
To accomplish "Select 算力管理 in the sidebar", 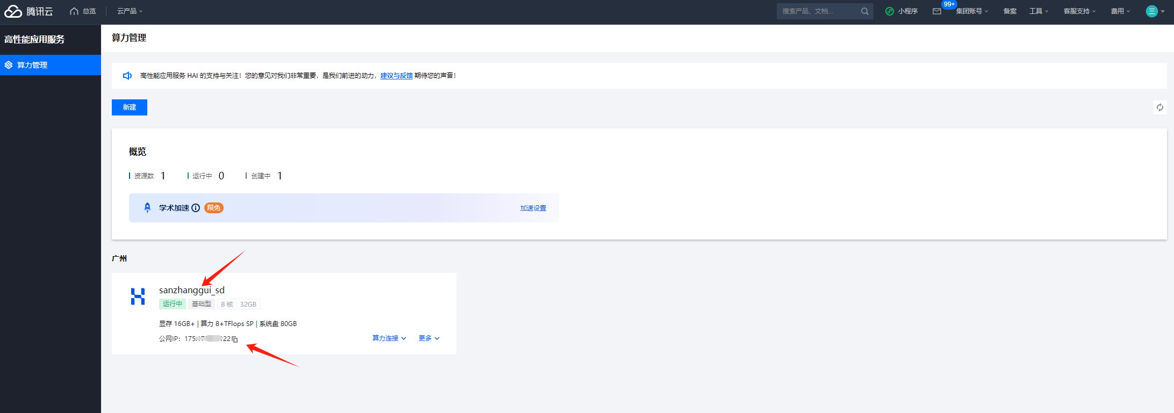I will click(x=51, y=65).
